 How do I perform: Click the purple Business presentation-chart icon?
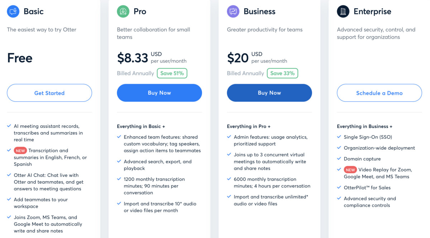[x=233, y=11]
